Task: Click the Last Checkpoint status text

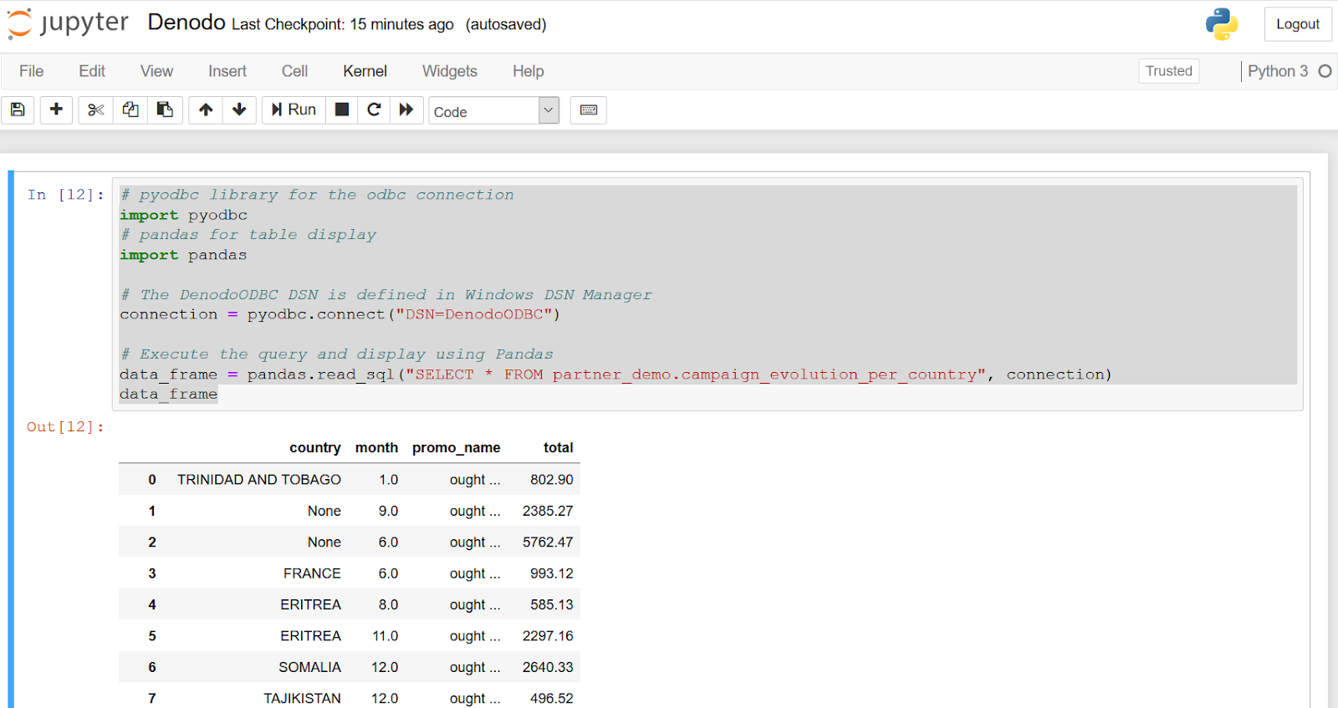Action: (x=343, y=24)
